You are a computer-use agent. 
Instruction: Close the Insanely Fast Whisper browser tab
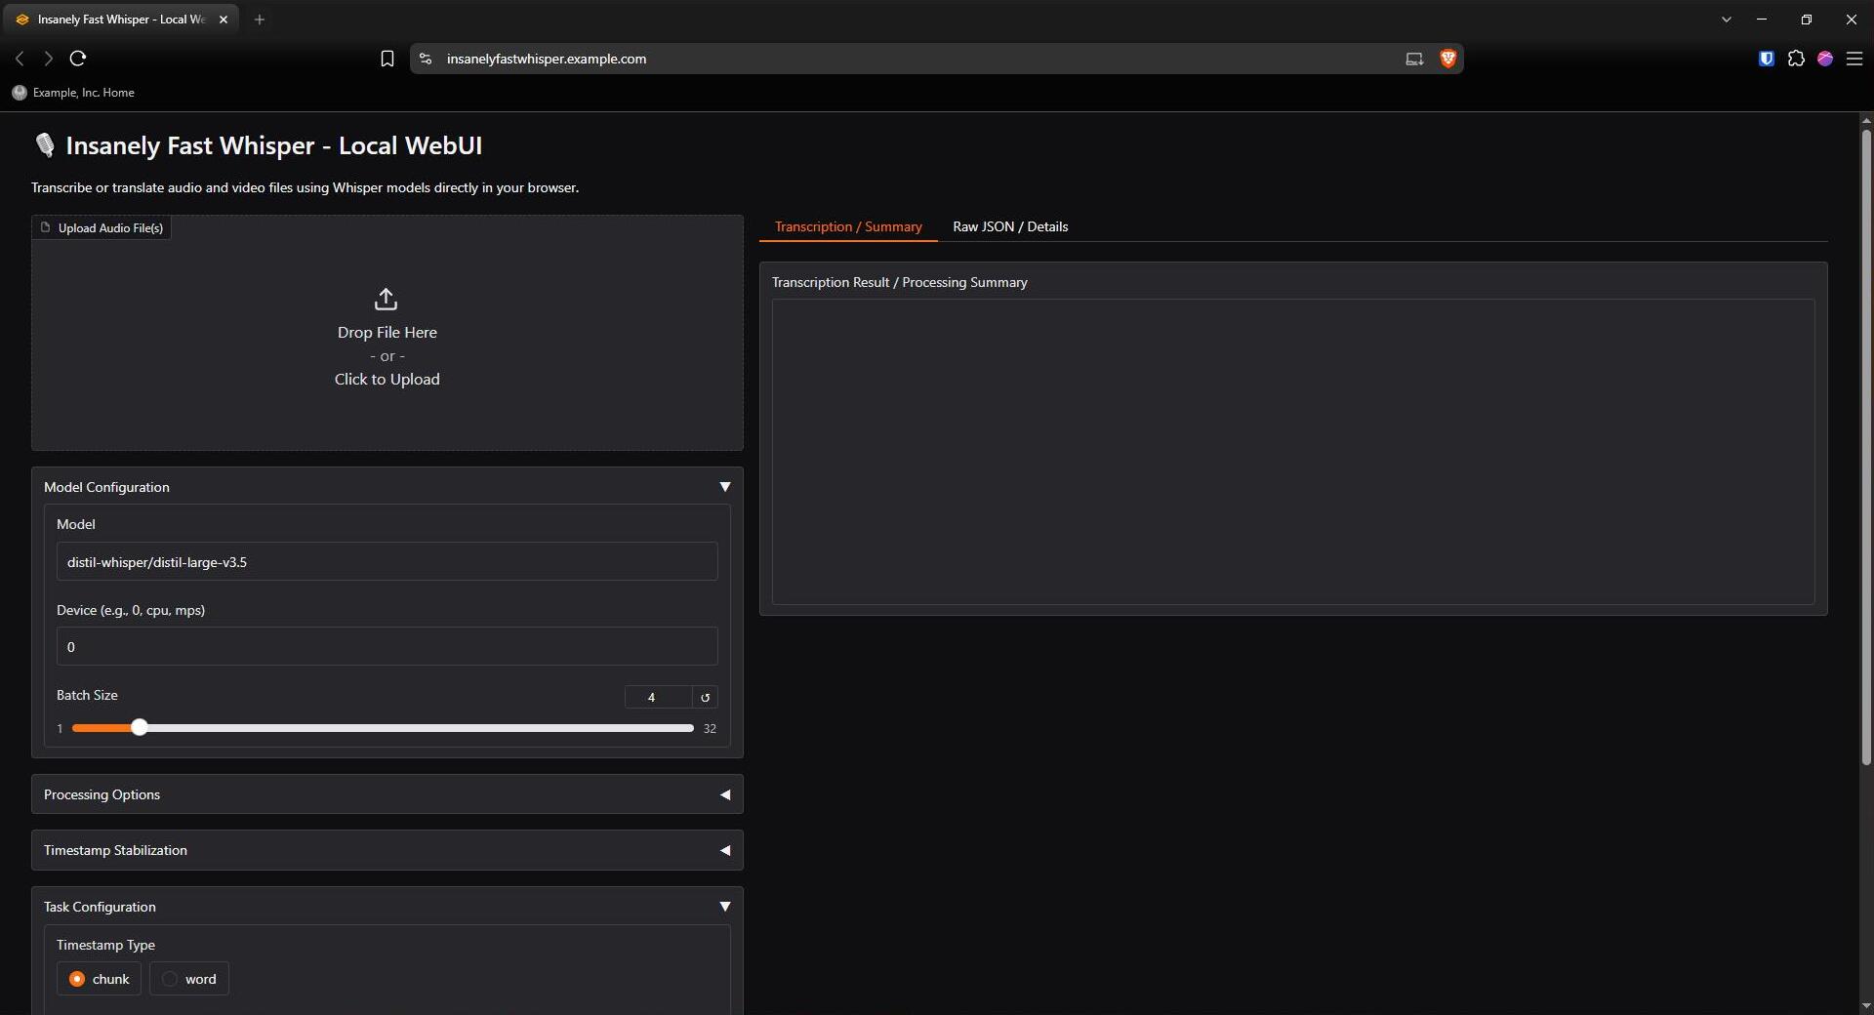click(x=224, y=20)
